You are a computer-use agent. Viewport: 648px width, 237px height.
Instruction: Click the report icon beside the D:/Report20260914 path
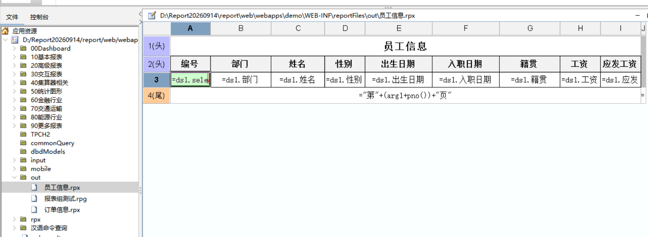click(15, 40)
